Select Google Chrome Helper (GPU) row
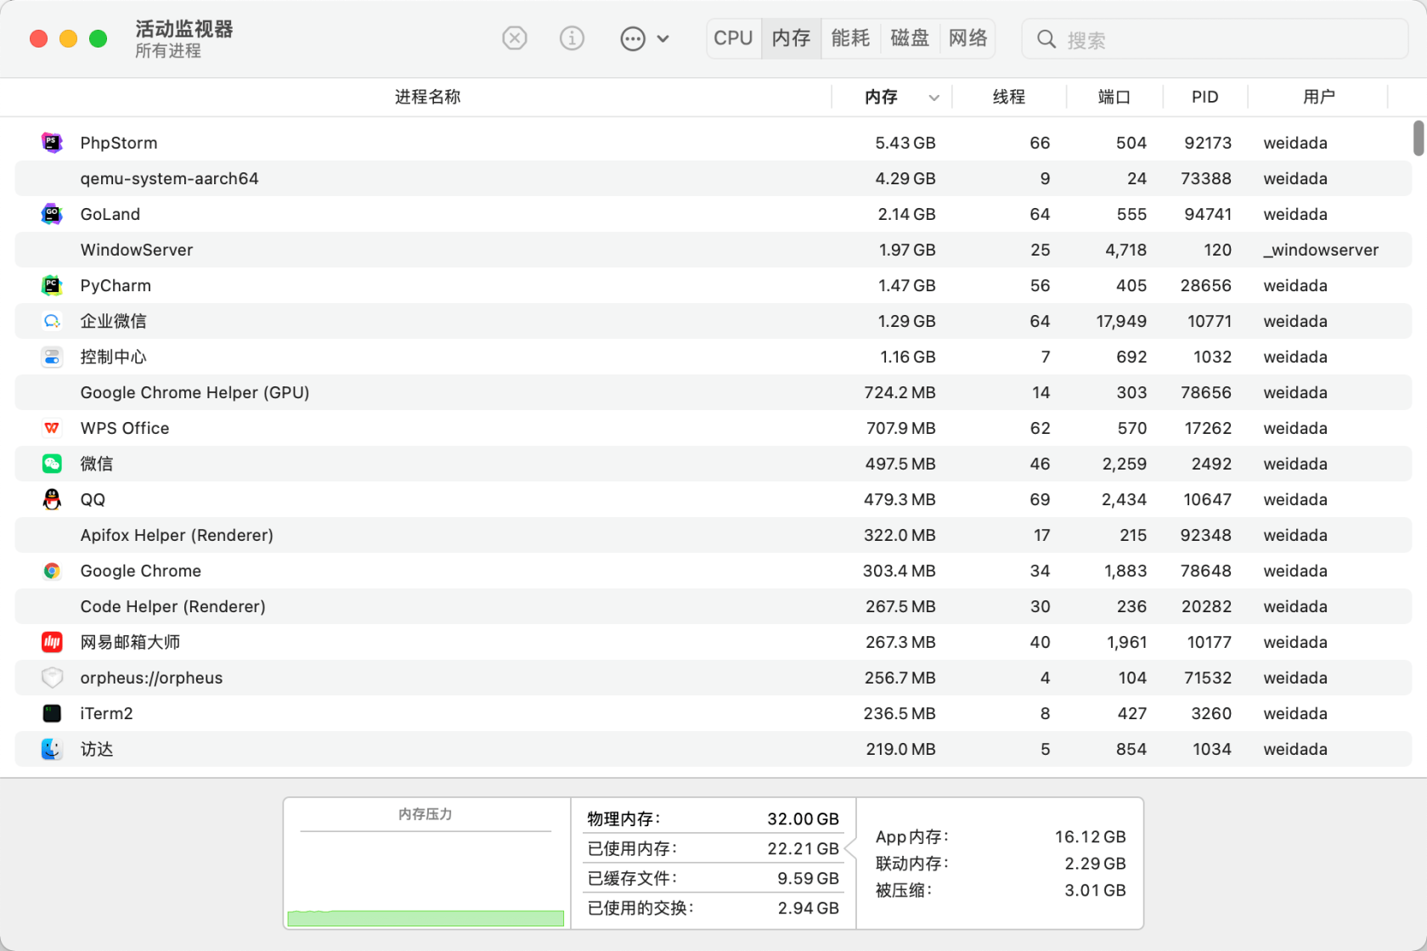Image resolution: width=1427 pixels, height=951 pixels. click(x=713, y=392)
